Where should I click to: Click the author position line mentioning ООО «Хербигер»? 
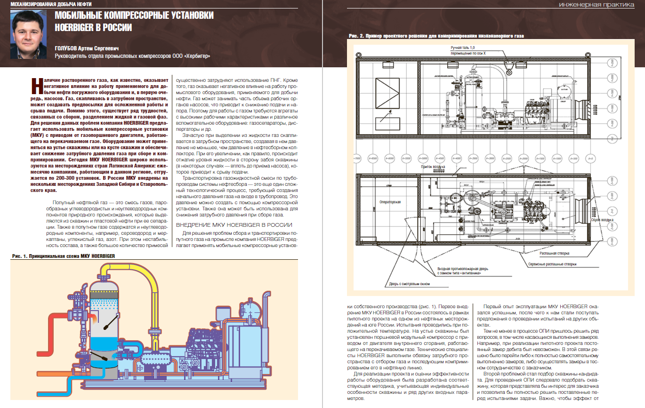click(x=133, y=56)
